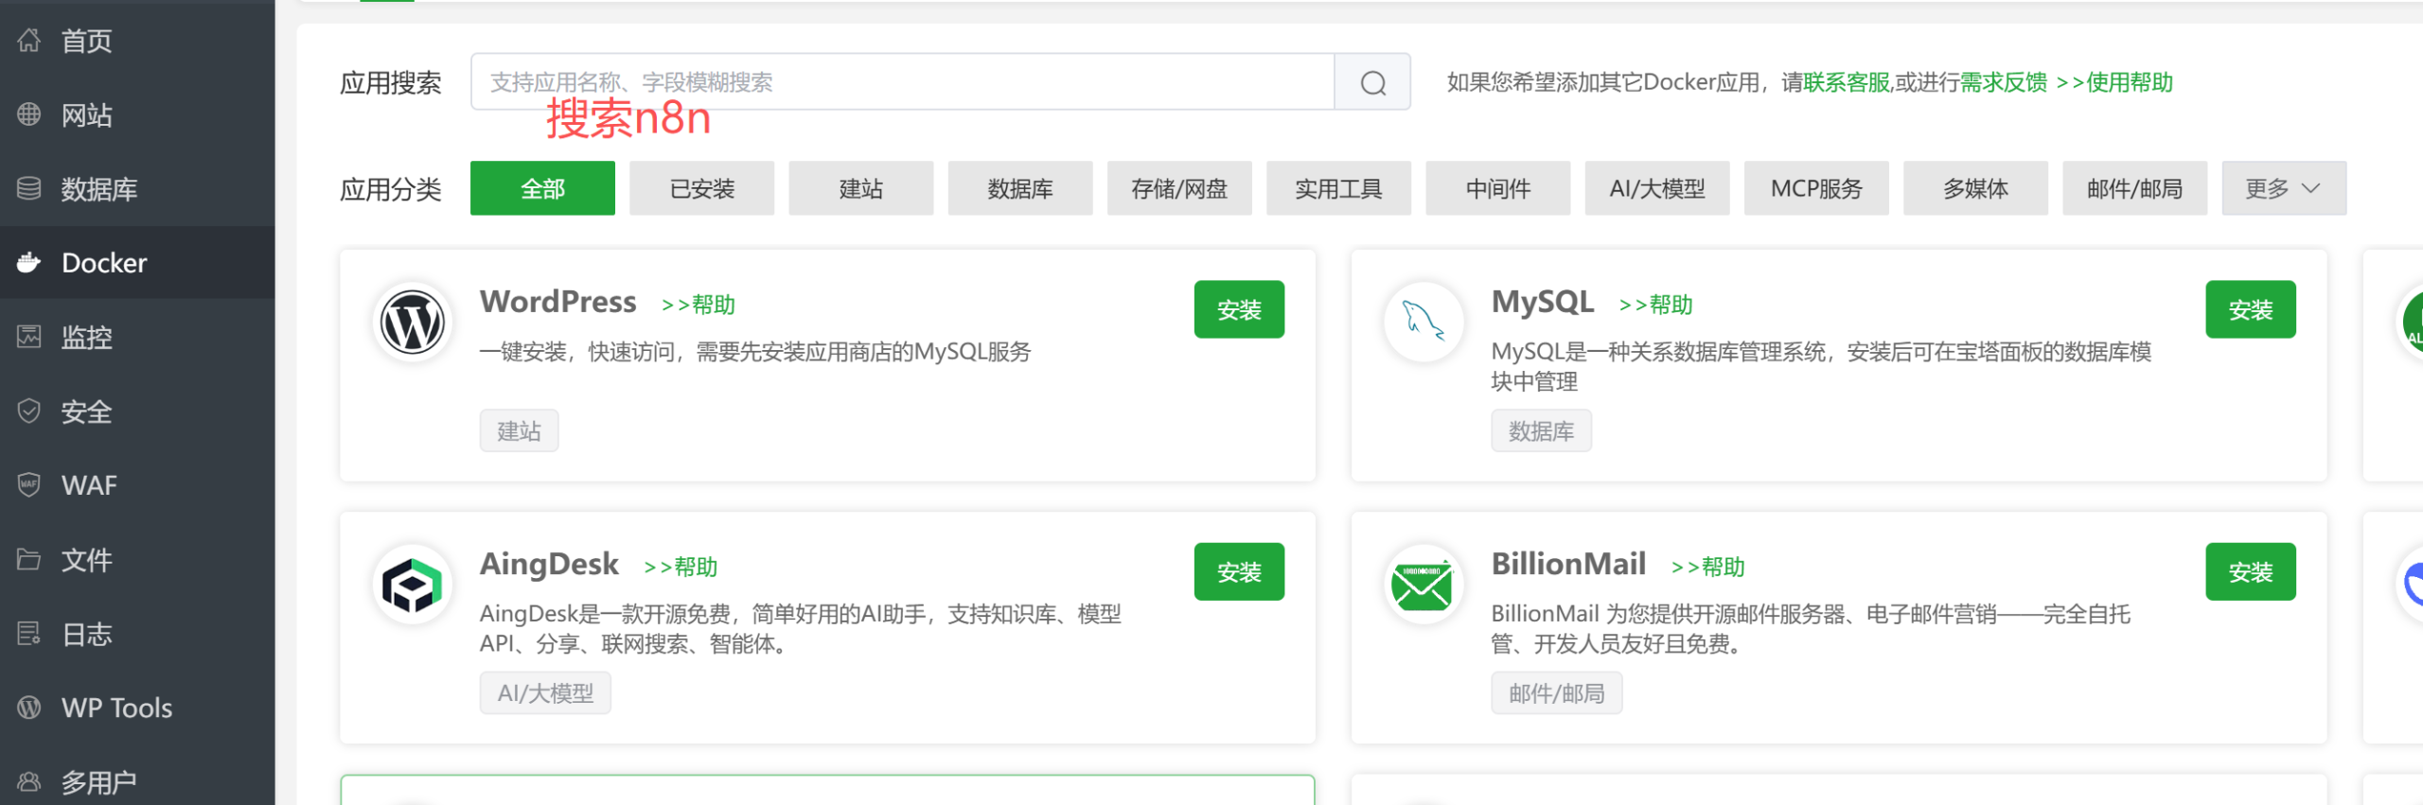Click the 联系客服 link
This screenshot has height=805, width=2423.
[x=1847, y=82]
